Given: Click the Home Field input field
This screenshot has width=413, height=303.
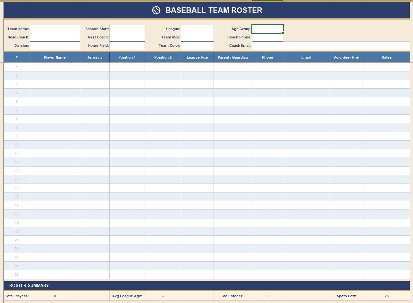Looking at the screenshot, I should pyautogui.click(x=127, y=45).
